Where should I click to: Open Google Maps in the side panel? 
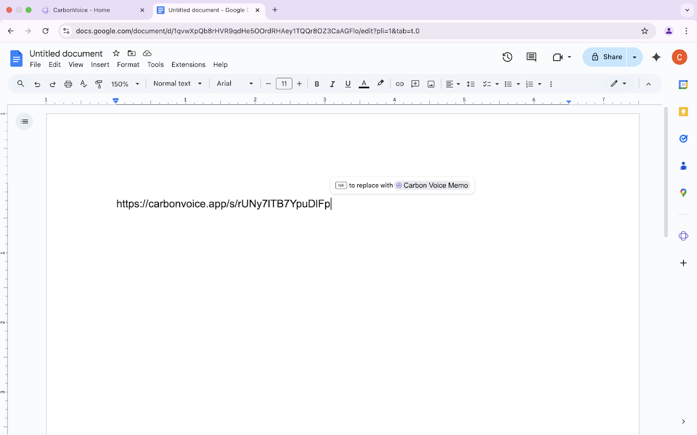click(683, 192)
